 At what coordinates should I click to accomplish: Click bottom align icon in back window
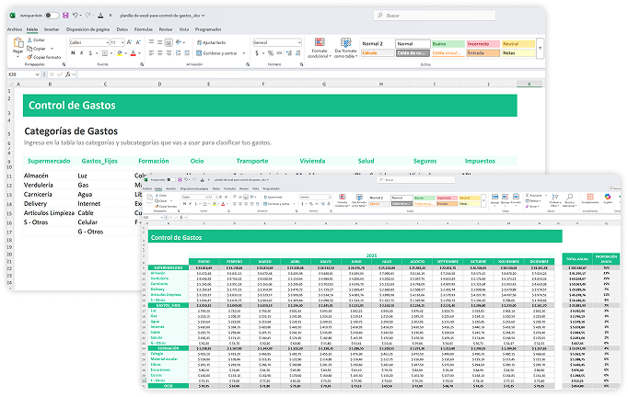click(169, 42)
